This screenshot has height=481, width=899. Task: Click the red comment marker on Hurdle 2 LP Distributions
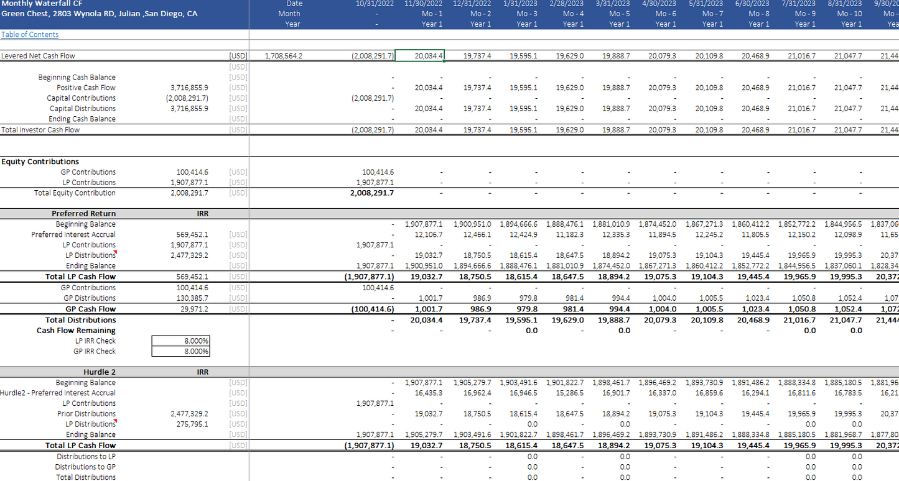click(114, 421)
